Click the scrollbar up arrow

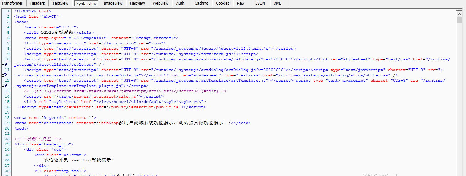tap(460, 15)
